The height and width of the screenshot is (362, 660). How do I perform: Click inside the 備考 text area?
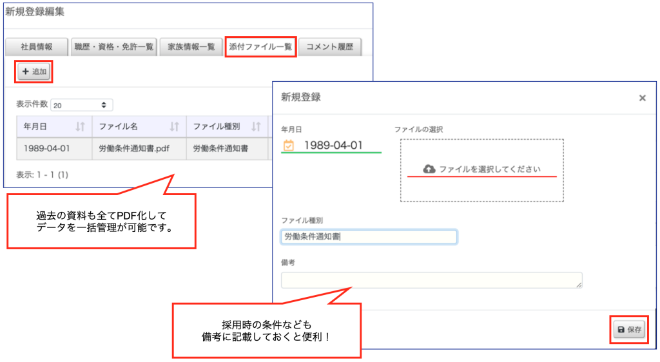[431, 280]
